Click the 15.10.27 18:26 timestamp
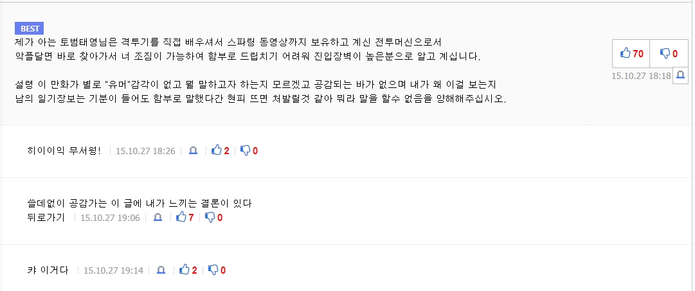Viewport: 695px width, 291px height. click(x=145, y=151)
